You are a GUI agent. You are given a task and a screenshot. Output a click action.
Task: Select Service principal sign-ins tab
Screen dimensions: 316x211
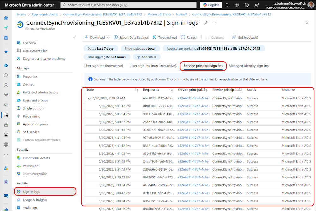click(203, 66)
